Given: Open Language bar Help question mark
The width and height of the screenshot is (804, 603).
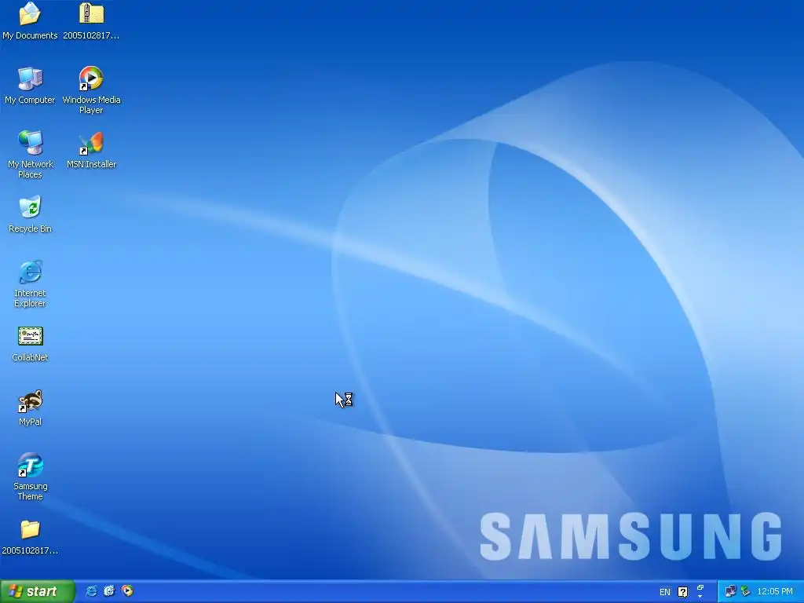Looking at the screenshot, I should [x=682, y=592].
